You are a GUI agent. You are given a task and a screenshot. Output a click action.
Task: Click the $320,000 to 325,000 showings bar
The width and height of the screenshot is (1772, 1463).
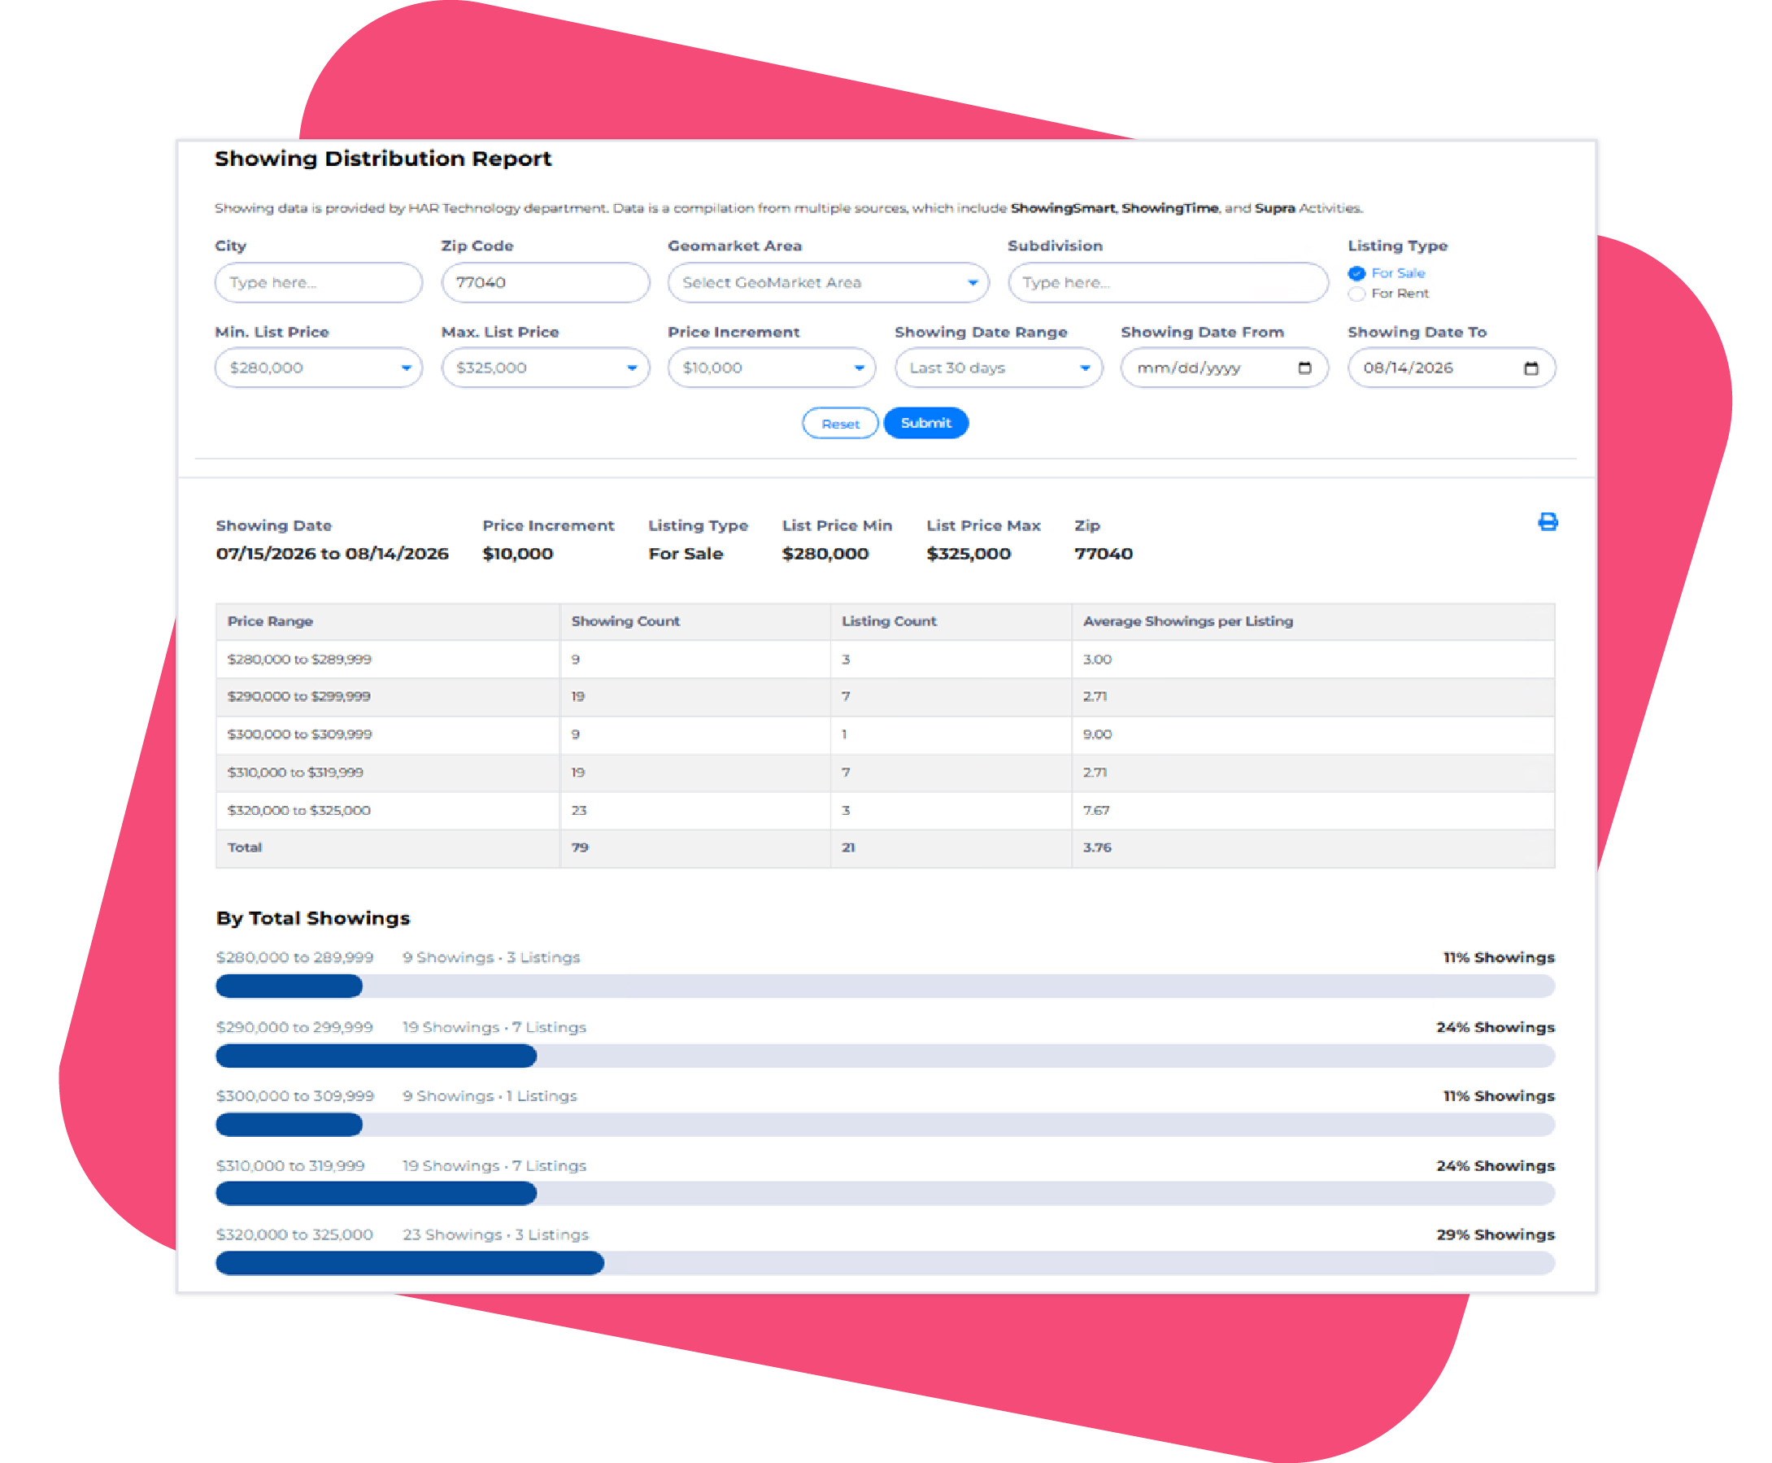pyautogui.click(x=885, y=1262)
